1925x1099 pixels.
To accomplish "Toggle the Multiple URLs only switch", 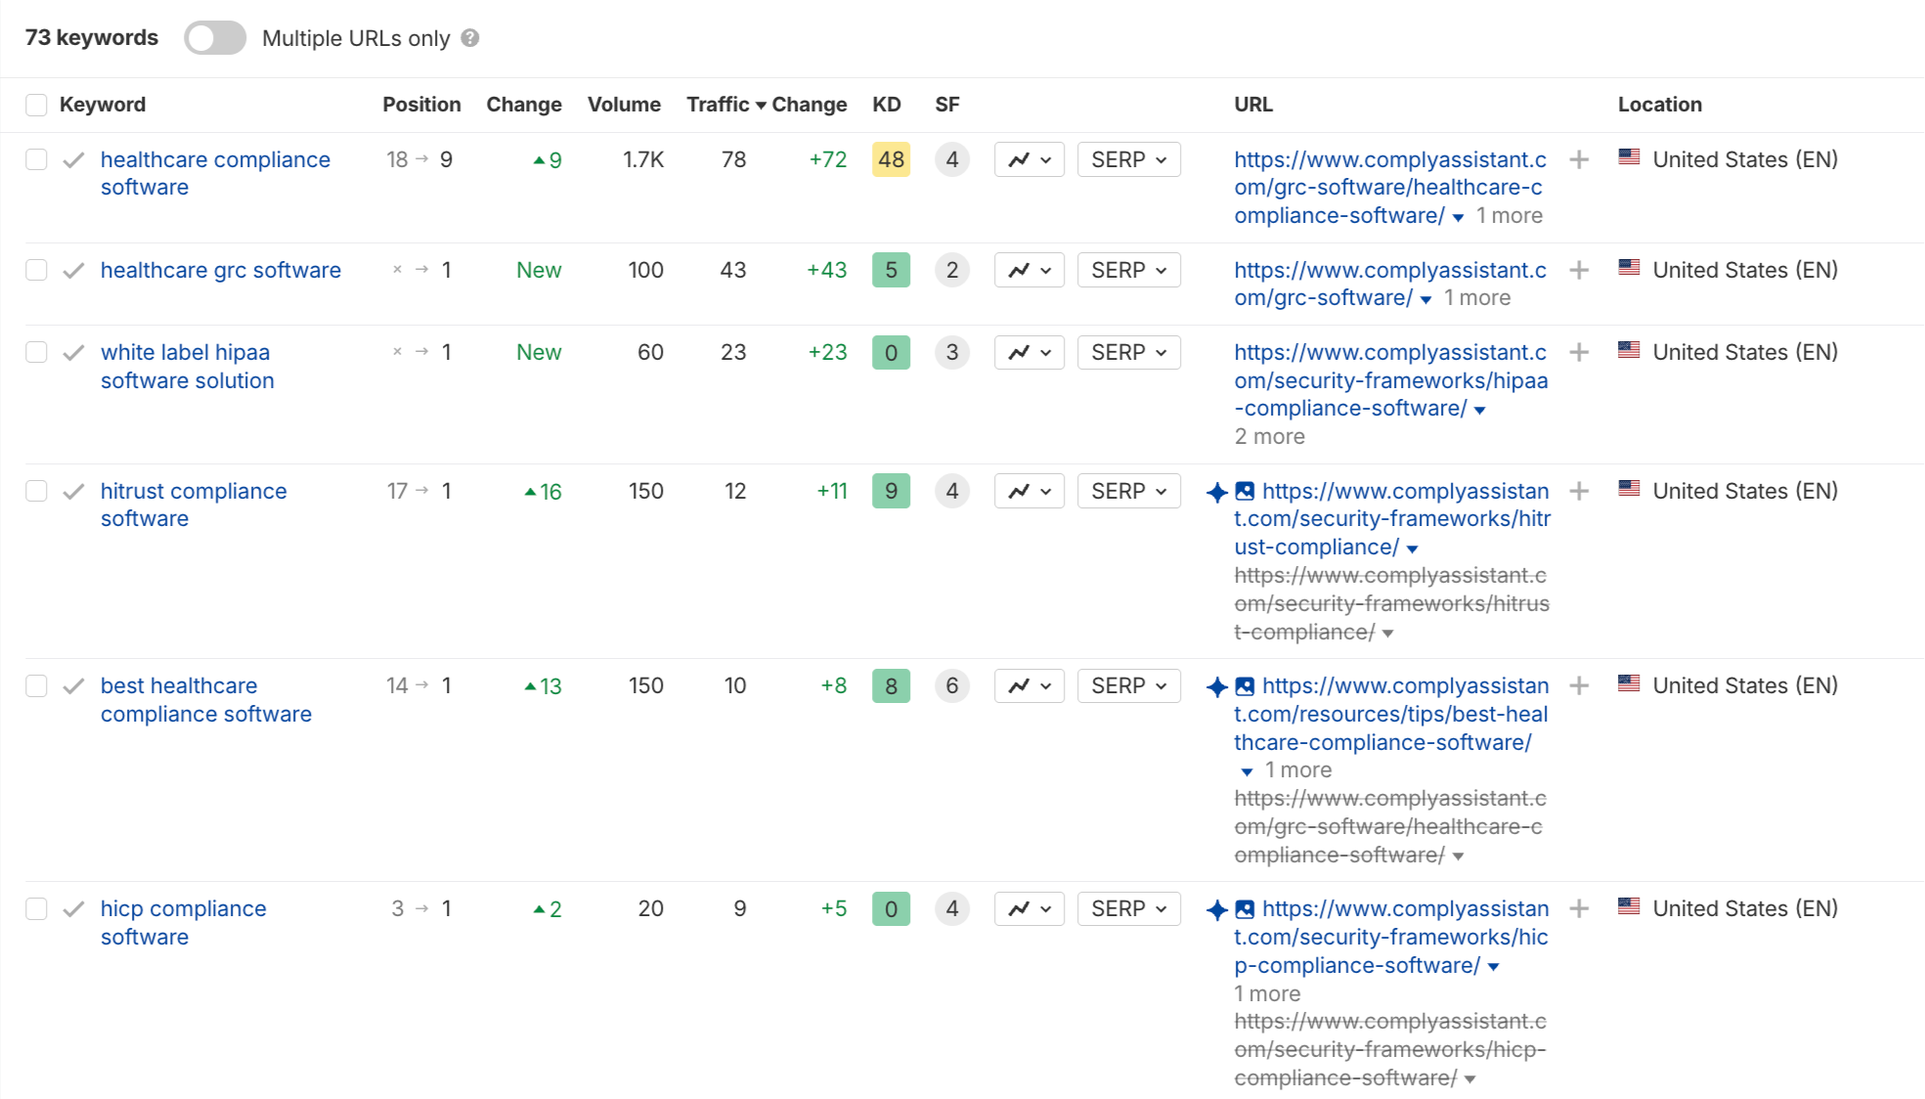I will tap(215, 38).
